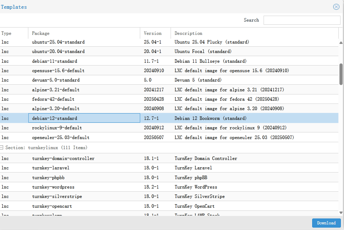This screenshot has height=230, width=344.
Task: Click the Templates dialog title
Action: coord(14,7)
